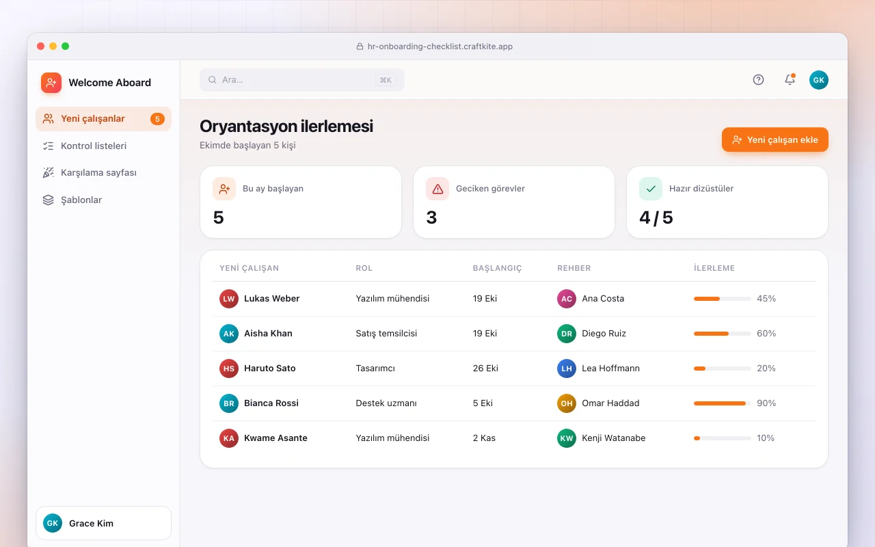Click the 2 Kas start date

tap(484, 438)
